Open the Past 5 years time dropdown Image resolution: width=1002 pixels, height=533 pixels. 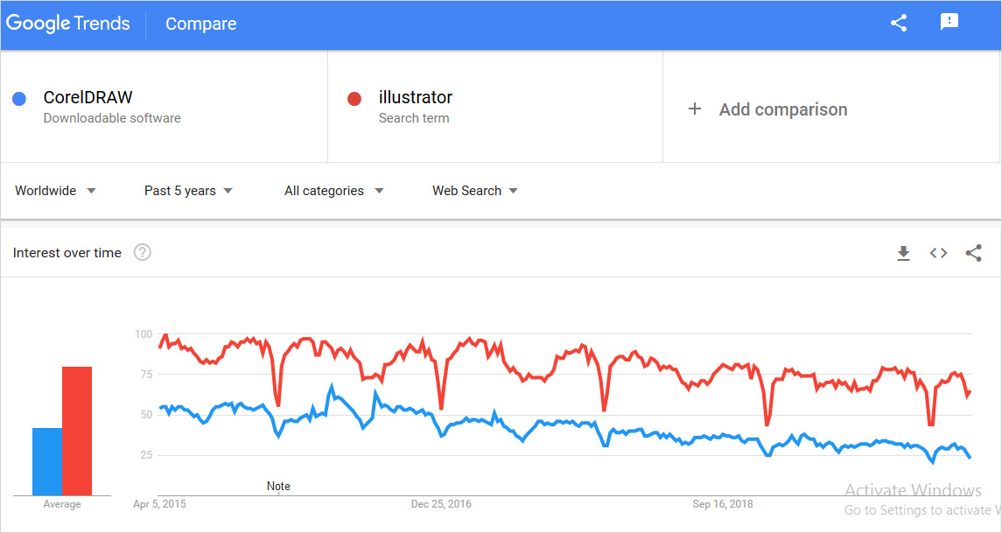click(188, 191)
